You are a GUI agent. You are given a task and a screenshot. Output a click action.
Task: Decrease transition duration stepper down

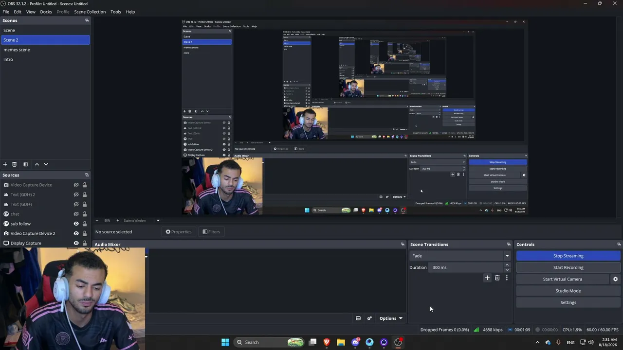(507, 270)
